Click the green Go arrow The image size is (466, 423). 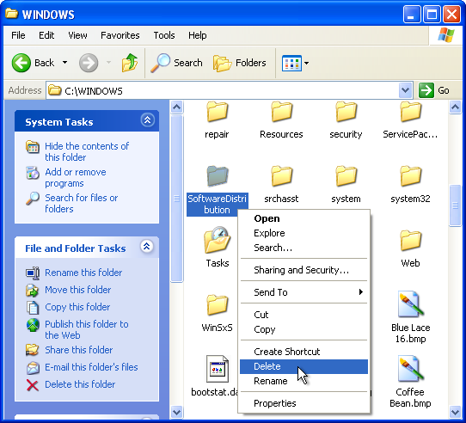point(426,90)
